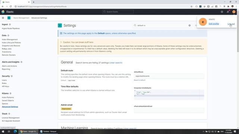Click the defaultRoute input field
Image resolution: width=239 pixels, height=134 pixels.
169,76
